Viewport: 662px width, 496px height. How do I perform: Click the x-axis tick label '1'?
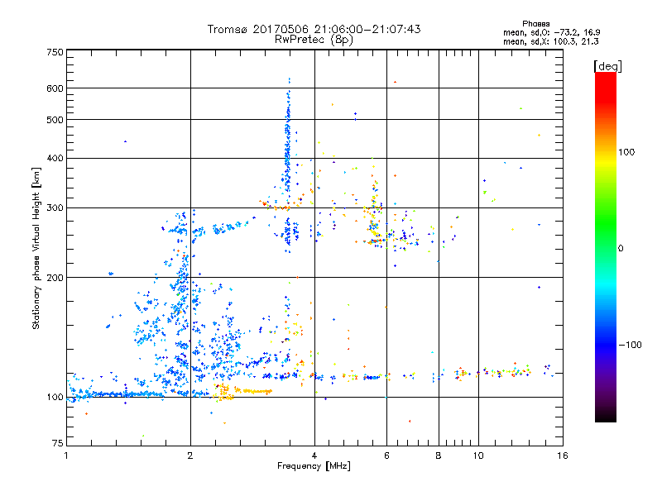(66, 455)
